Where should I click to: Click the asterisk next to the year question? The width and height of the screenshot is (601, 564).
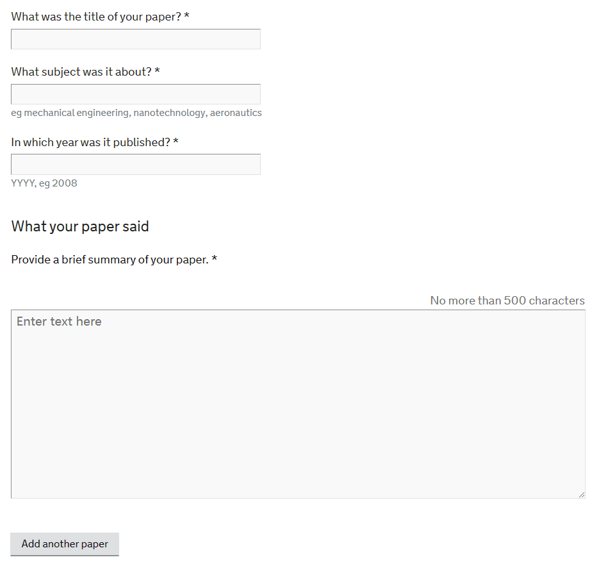[x=176, y=141]
